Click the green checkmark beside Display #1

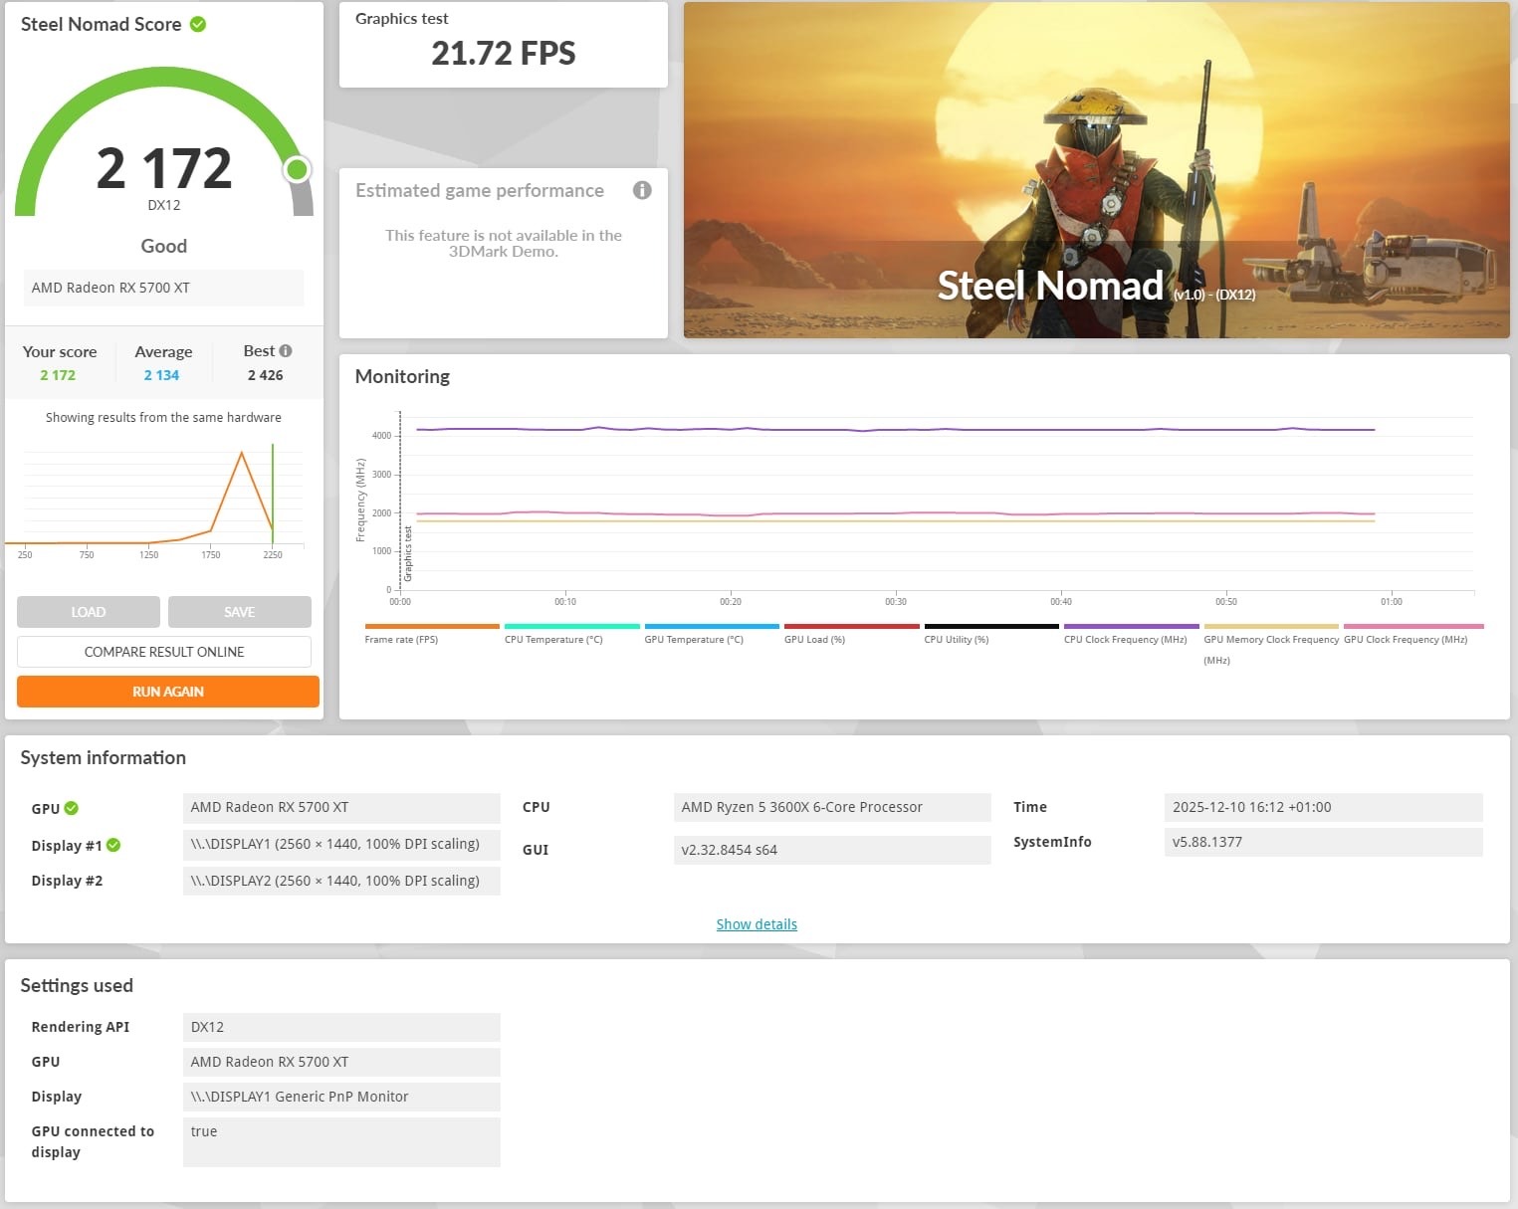pos(113,845)
